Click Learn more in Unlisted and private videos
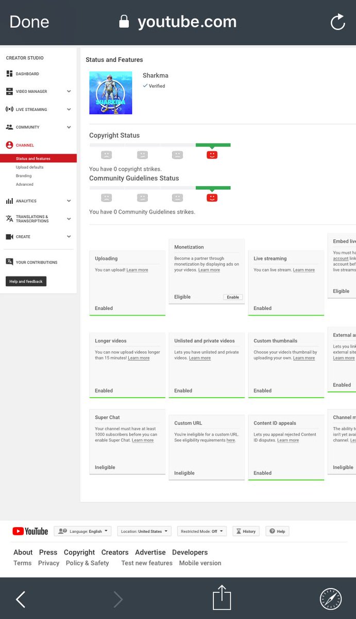The width and height of the screenshot is (356, 619). click(200, 358)
